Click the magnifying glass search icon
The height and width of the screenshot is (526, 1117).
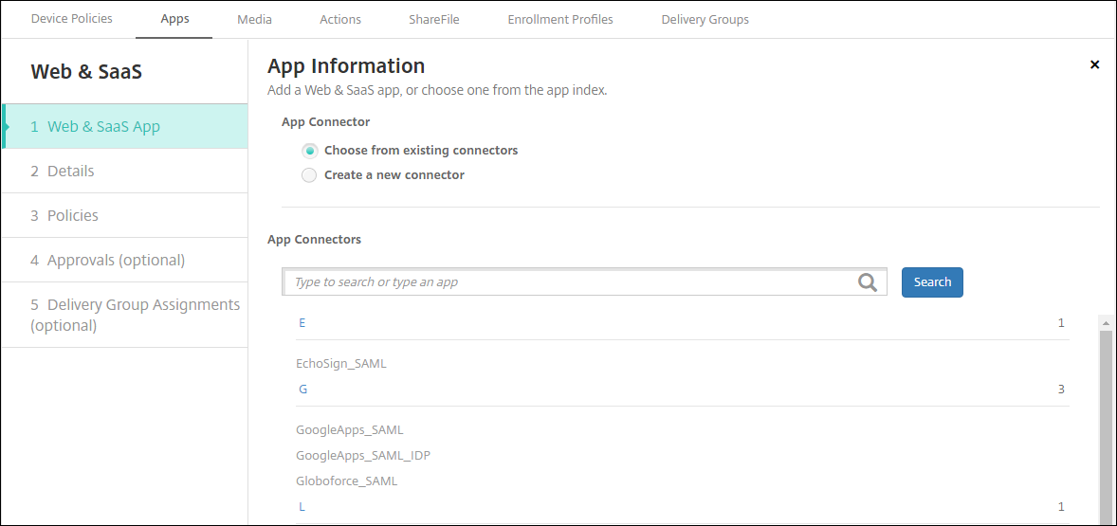pos(867,281)
